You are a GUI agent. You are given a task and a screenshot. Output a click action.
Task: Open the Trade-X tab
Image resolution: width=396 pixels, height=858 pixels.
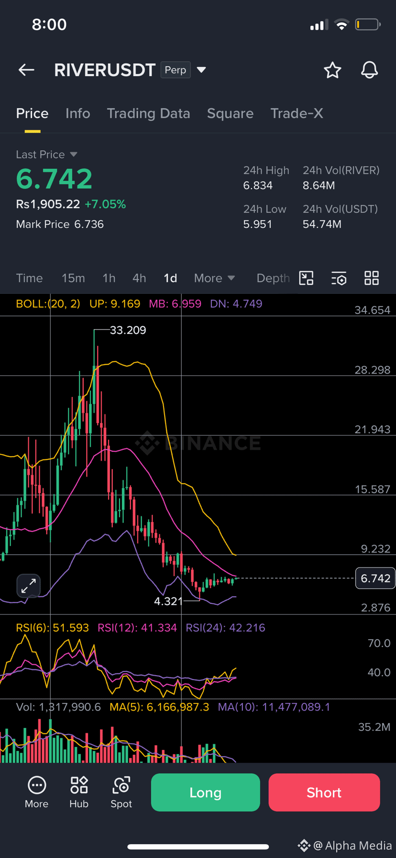[x=297, y=113]
